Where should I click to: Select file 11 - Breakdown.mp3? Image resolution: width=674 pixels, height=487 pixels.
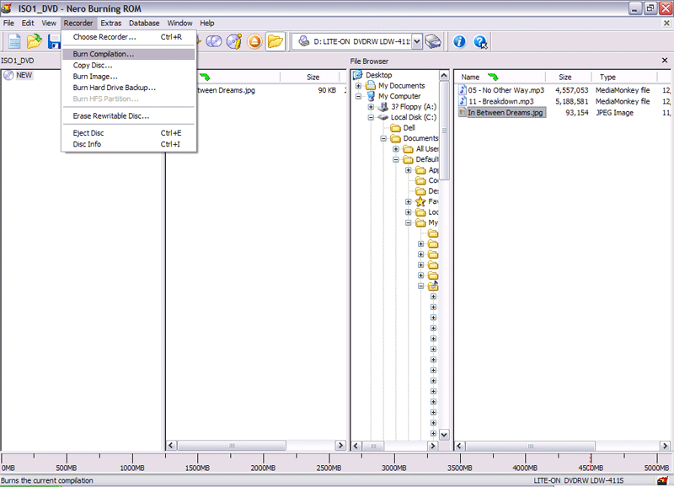click(x=500, y=101)
